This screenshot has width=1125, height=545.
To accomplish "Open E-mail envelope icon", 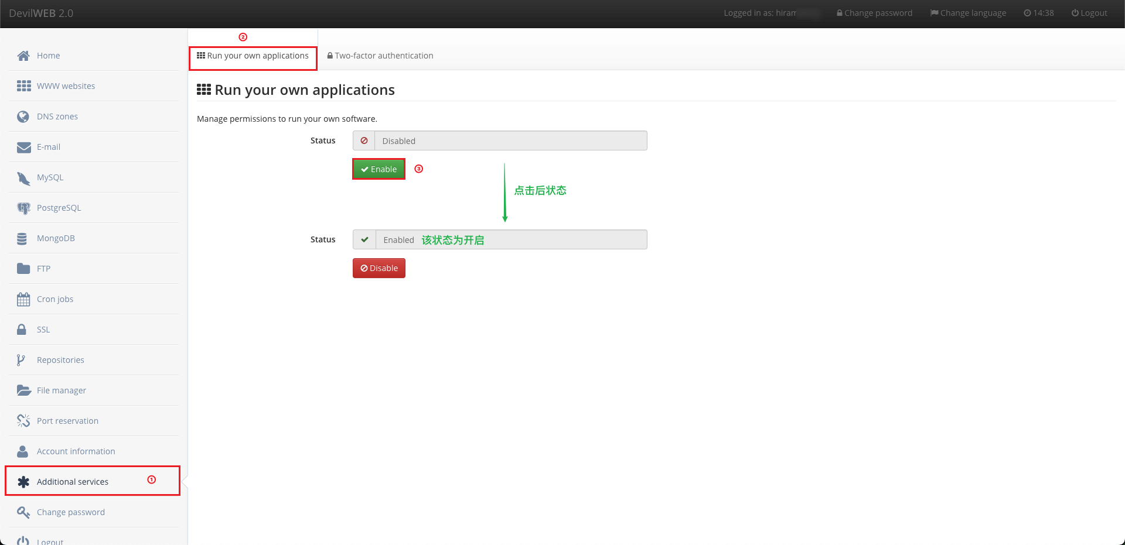I will point(23,147).
